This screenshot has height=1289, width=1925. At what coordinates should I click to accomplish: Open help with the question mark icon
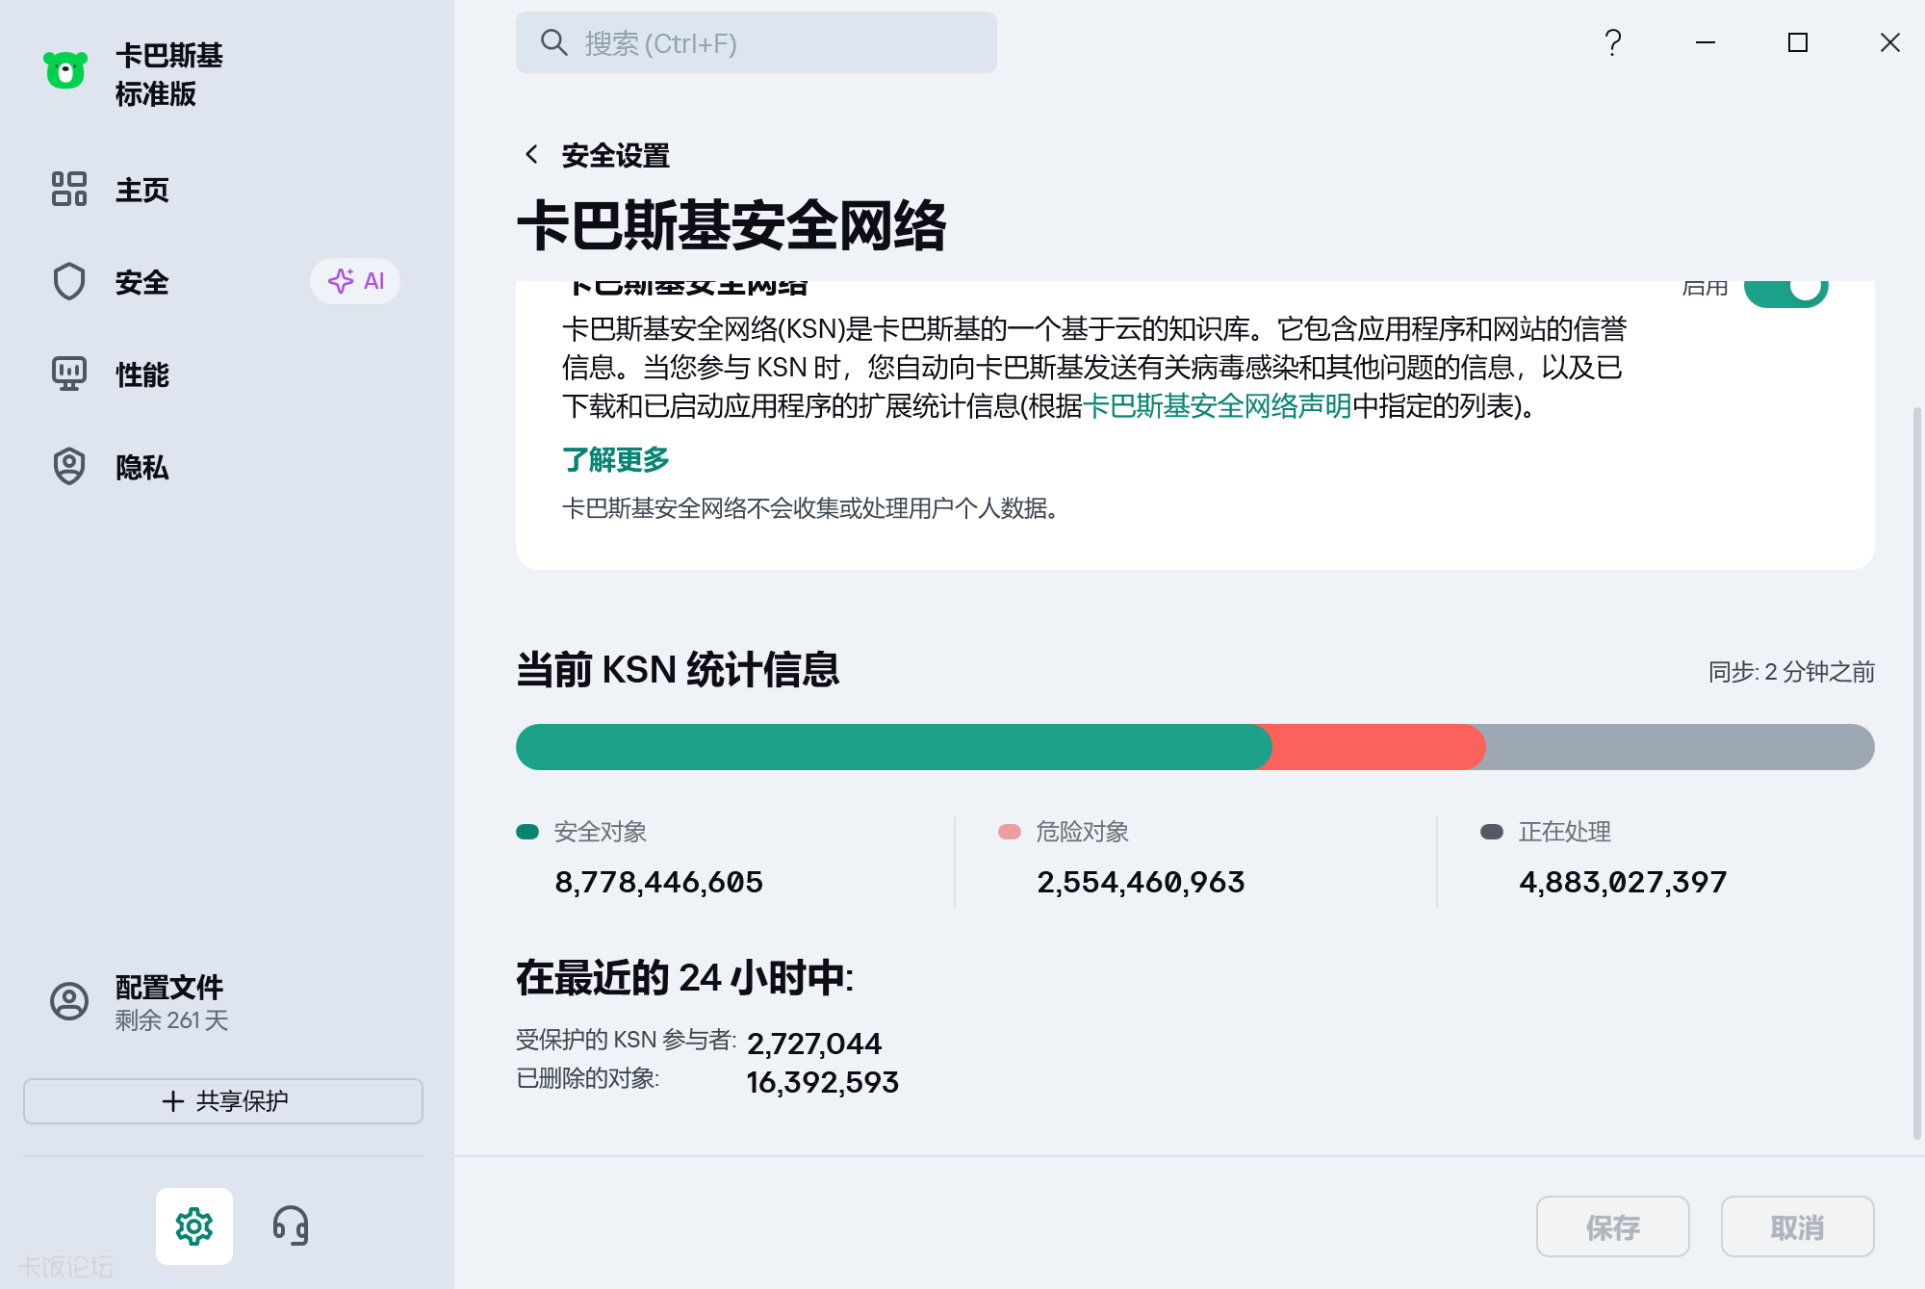(1613, 42)
